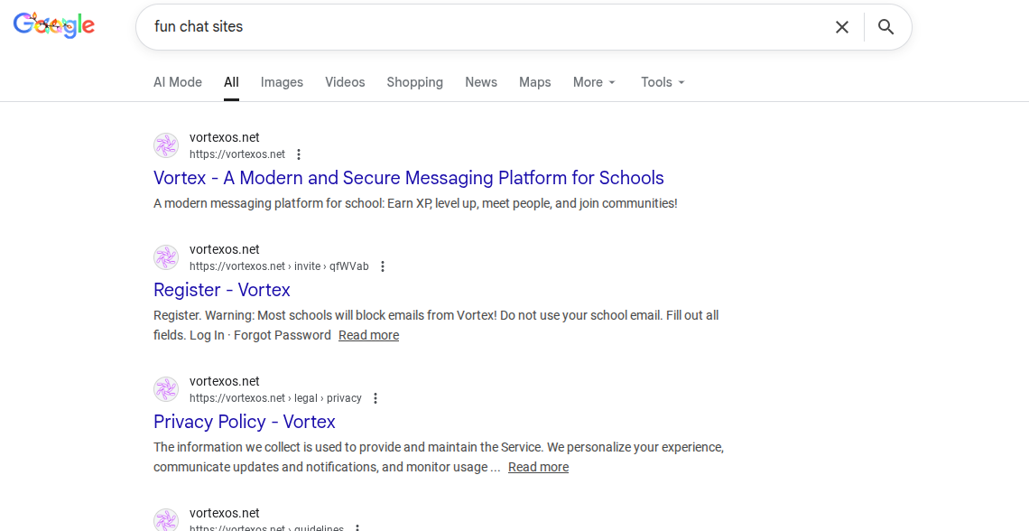This screenshot has width=1029, height=531.
Task: Click the Google doodle logo
Action: coord(54,26)
